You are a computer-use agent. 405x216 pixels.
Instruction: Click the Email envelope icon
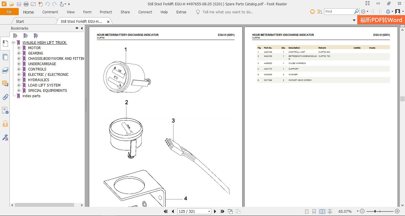pos(33,4)
